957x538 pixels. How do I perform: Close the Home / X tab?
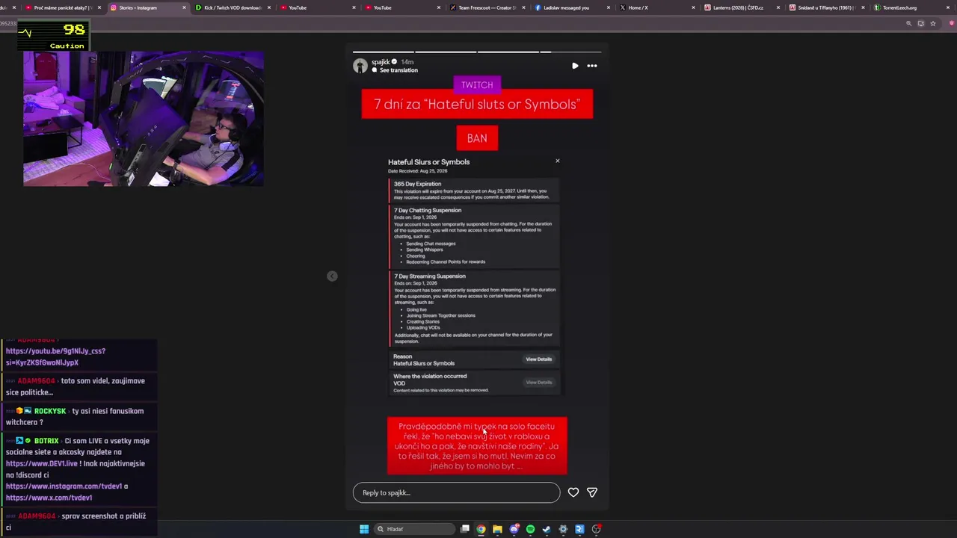point(693,7)
